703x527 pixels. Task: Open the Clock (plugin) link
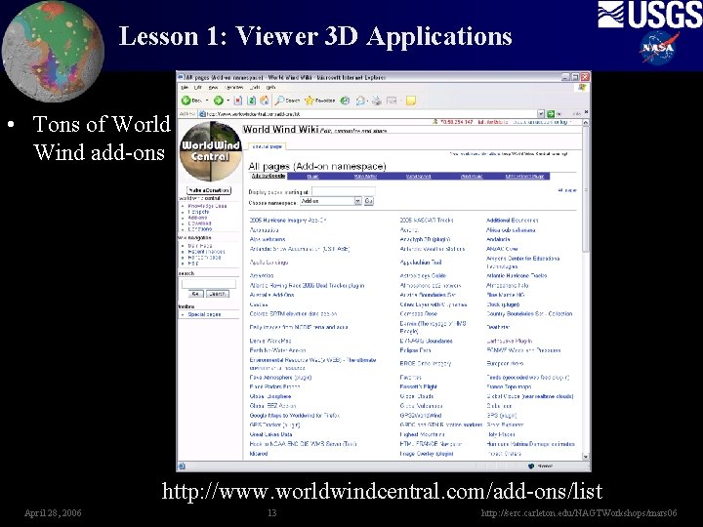tap(503, 304)
